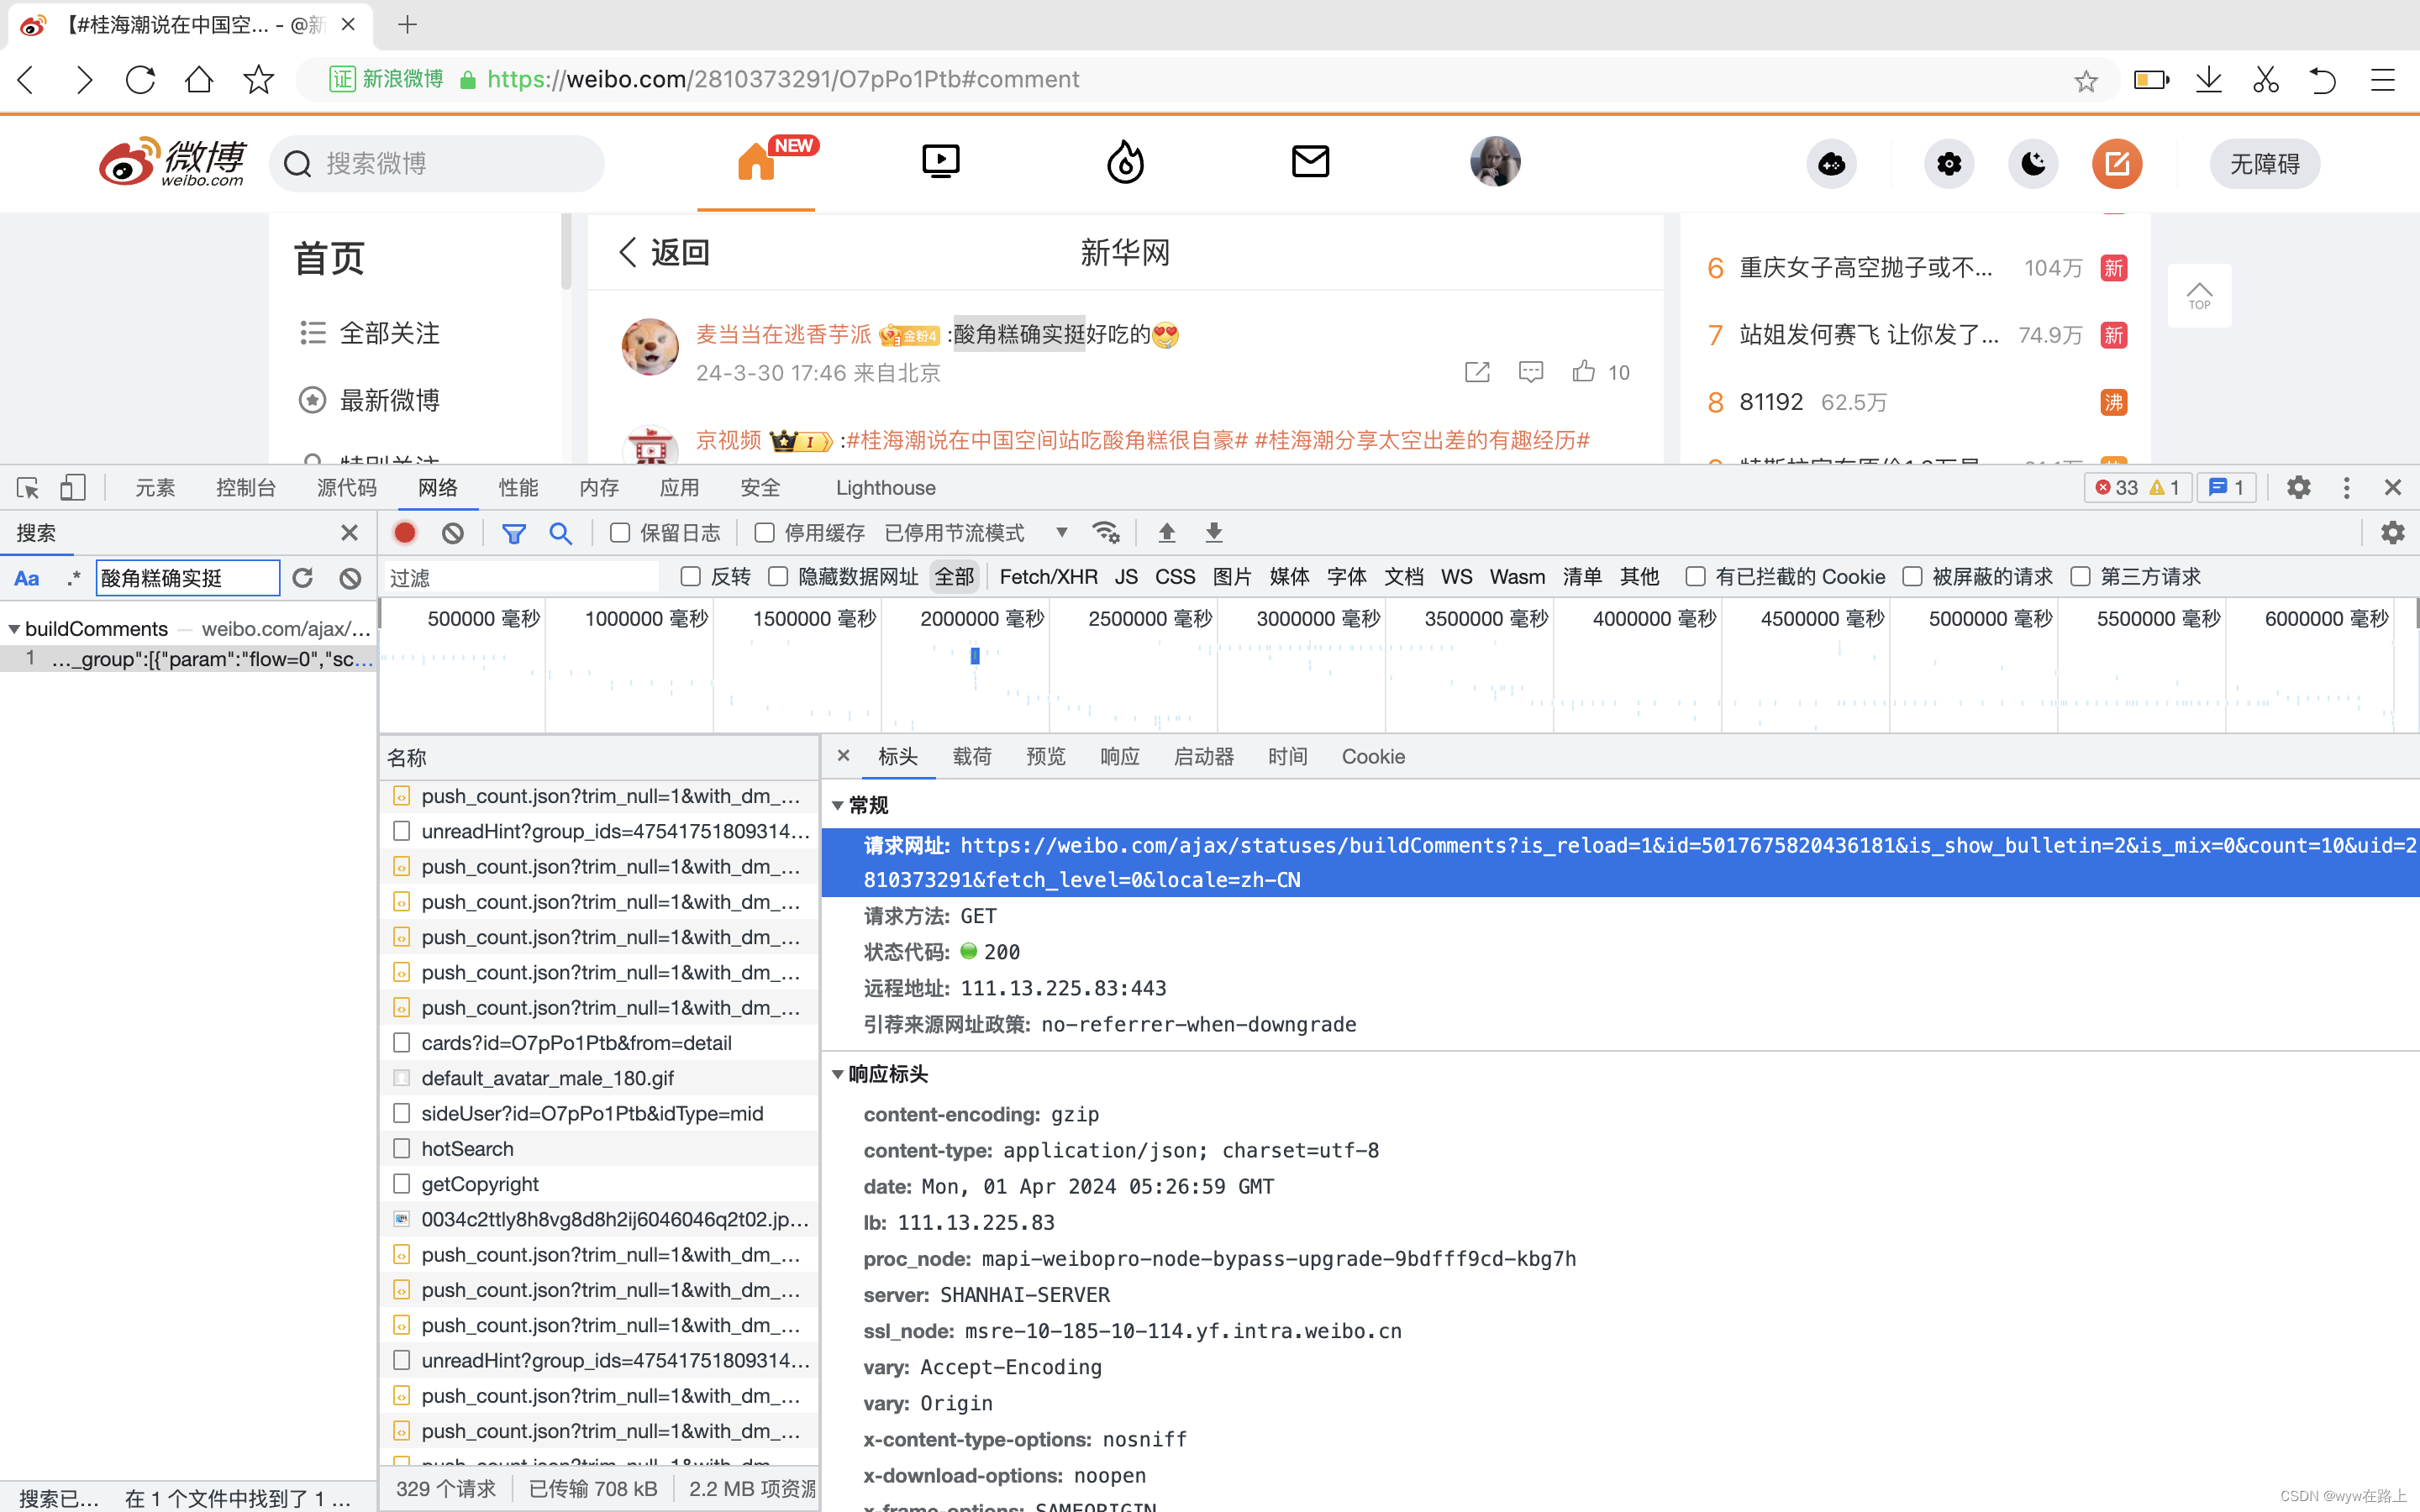Screen dimensions: 2420x1512
Task: Toggle match case Aa button
Action: coord(27,578)
